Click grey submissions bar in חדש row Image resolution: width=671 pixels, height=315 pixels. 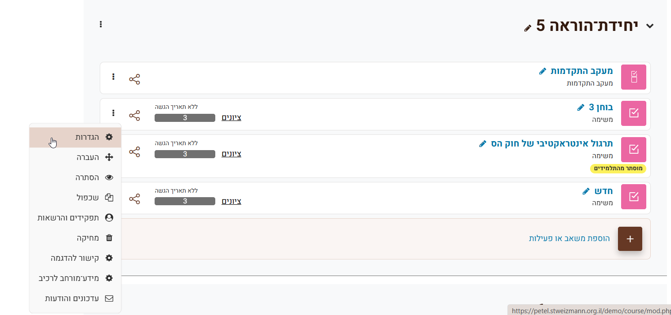185,201
